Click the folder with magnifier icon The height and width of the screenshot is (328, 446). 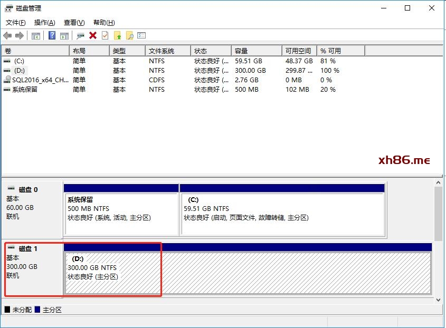coord(129,35)
